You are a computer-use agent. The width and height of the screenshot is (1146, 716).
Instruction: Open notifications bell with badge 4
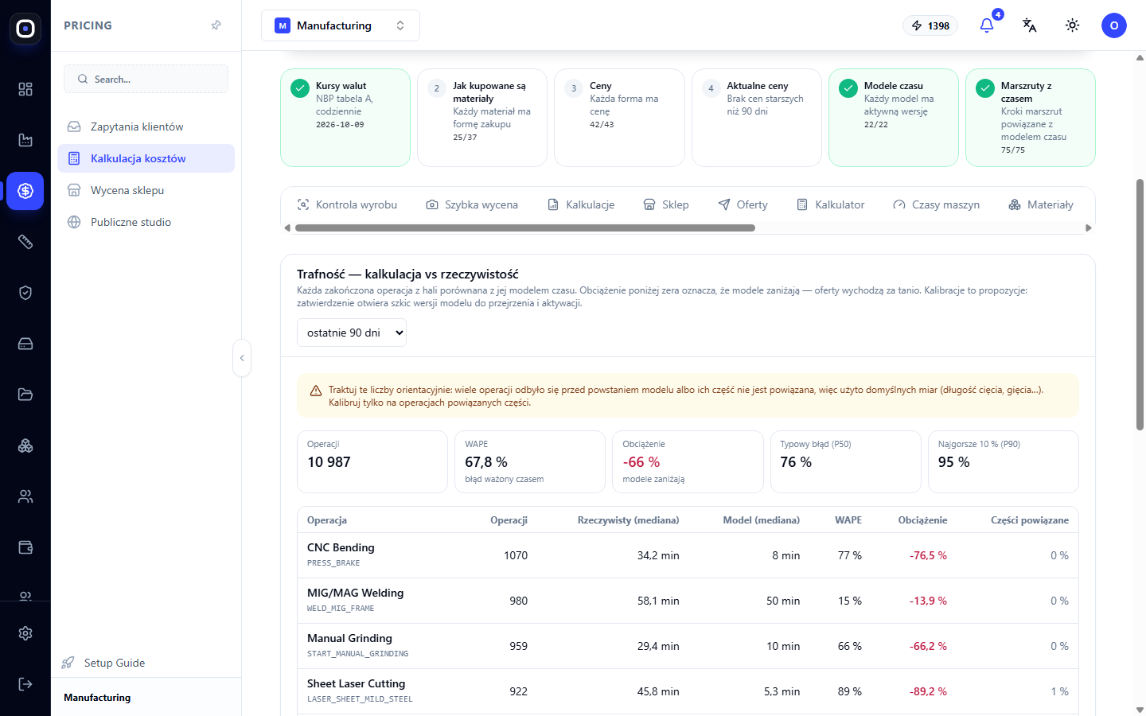pos(987,25)
